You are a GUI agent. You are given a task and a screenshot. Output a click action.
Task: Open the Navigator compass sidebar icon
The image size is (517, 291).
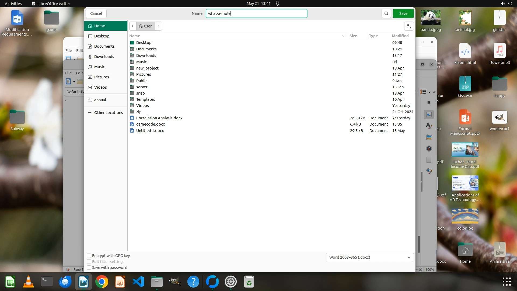pyautogui.click(x=429, y=148)
